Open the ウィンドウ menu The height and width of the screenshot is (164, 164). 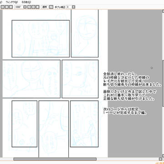11,2
